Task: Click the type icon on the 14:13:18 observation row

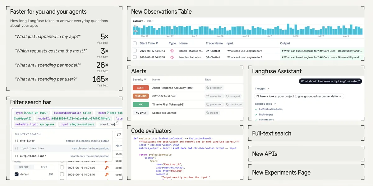Action: pyautogui.click(x=172, y=57)
